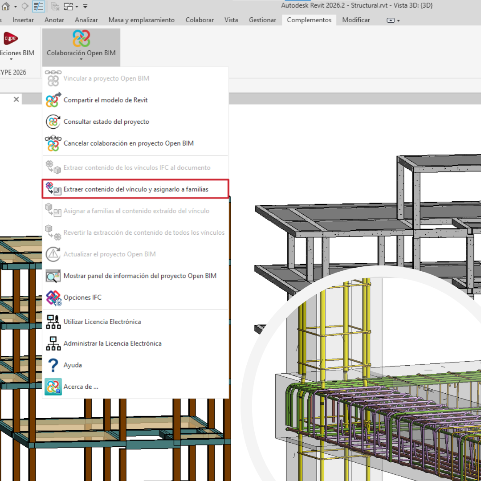Click the Mostrar panel de información icon
The height and width of the screenshot is (481, 481).
coord(53,276)
